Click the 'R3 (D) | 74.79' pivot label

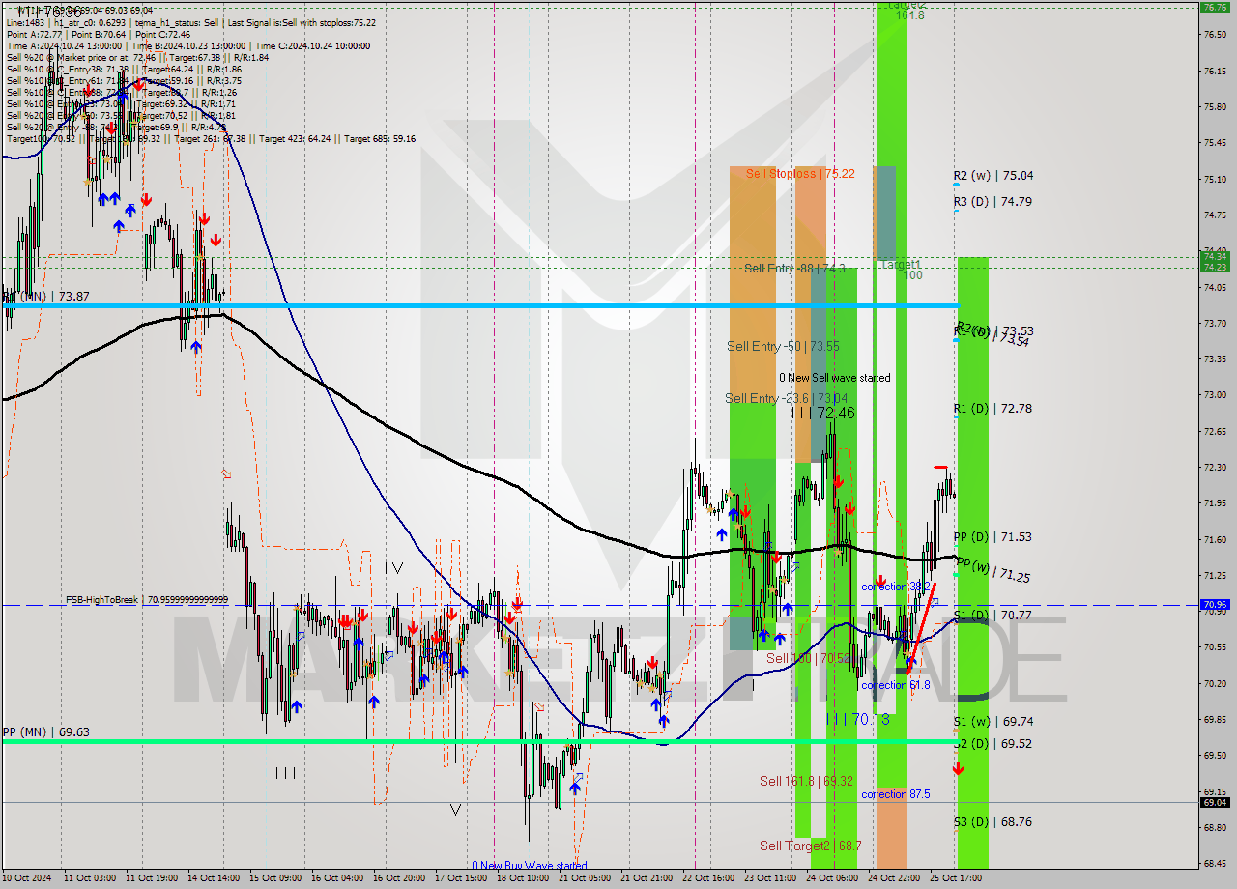pos(992,202)
